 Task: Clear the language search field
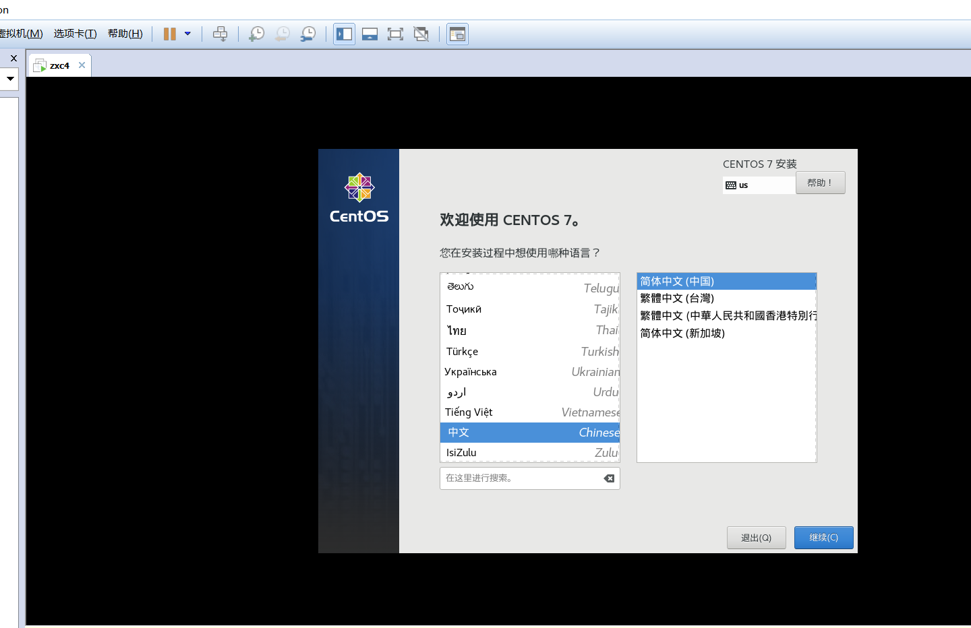tap(609, 478)
